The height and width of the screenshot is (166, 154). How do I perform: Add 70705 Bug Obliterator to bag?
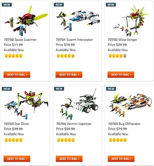pos(121,159)
